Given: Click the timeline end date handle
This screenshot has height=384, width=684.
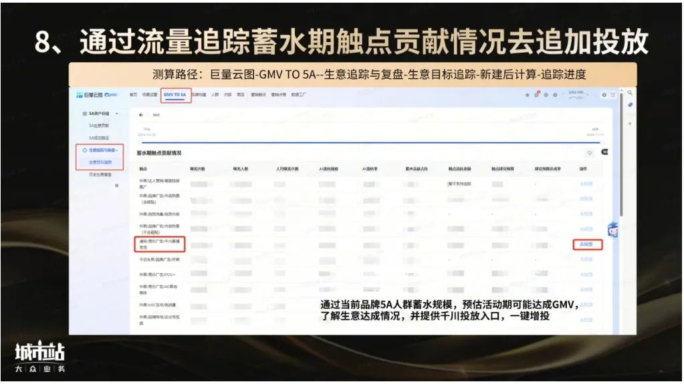Looking at the screenshot, I should coord(602,142).
